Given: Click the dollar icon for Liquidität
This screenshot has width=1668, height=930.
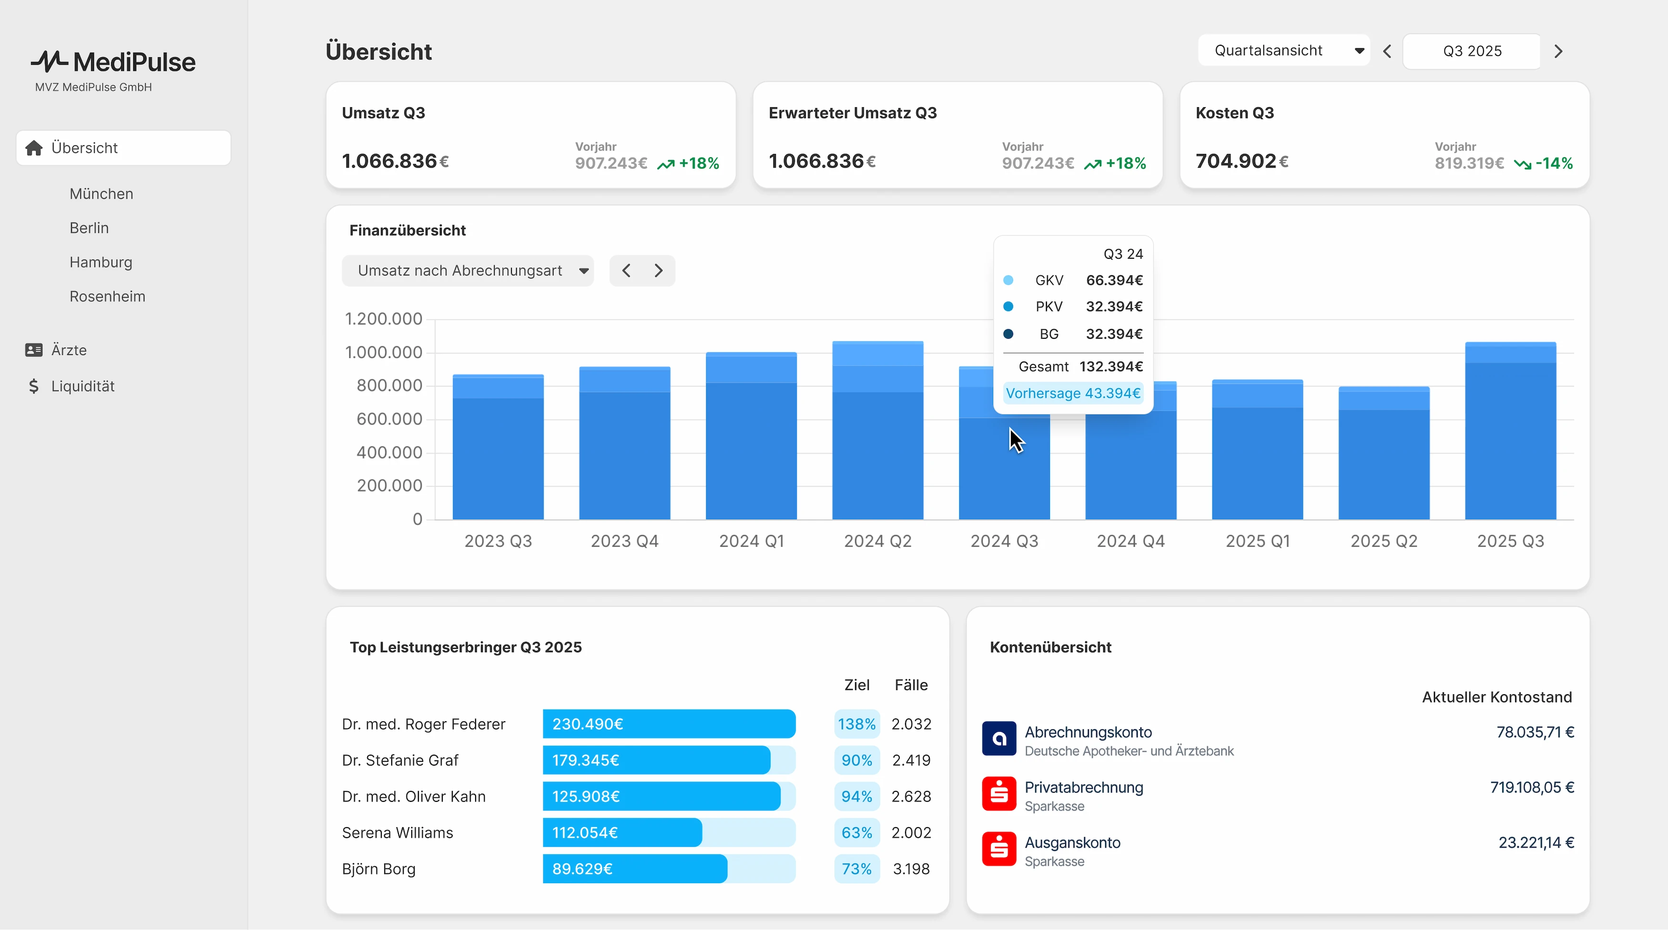Looking at the screenshot, I should coord(34,386).
